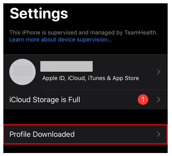This screenshot has width=172, height=156.
Task: Tap the Settings page title
Action: tap(39, 14)
